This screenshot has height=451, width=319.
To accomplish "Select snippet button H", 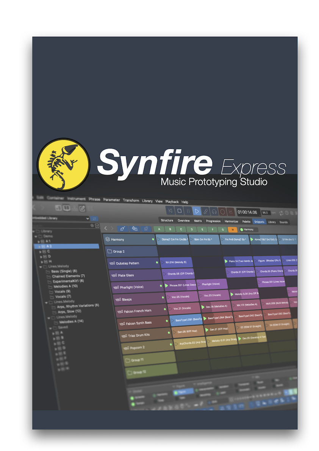I will (x=233, y=229).
